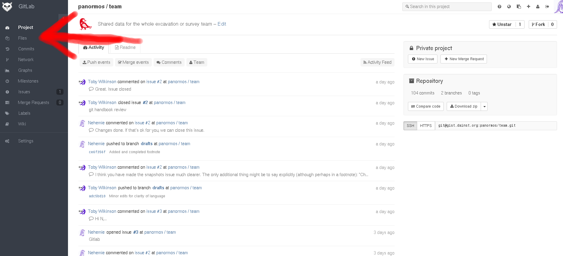Filter activity by Push events

(96, 62)
